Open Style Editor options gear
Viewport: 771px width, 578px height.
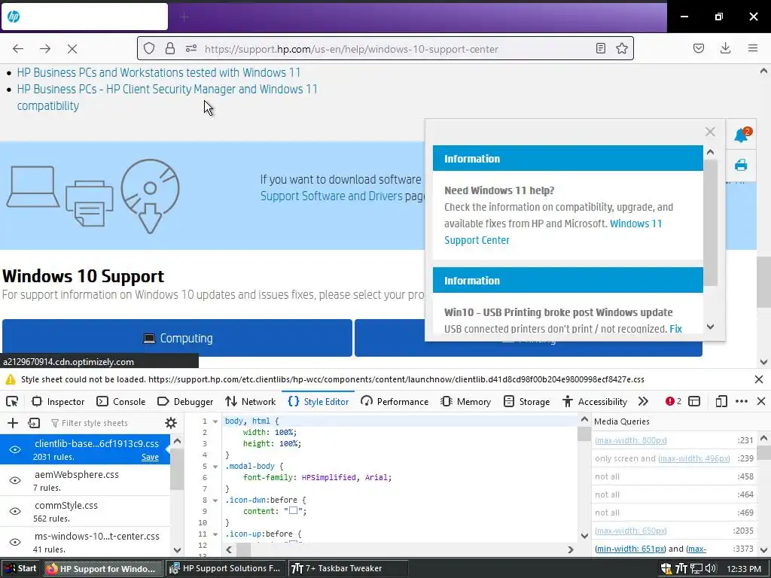(171, 423)
